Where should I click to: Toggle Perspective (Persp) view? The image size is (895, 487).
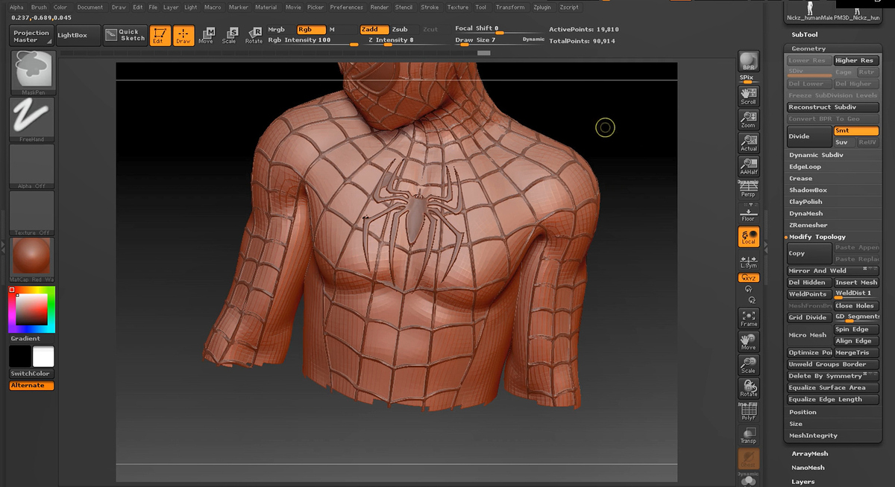click(x=749, y=190)
